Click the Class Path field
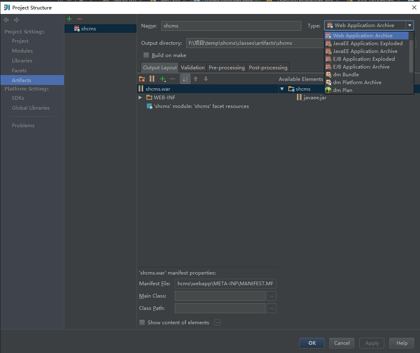The image size is (420, 353). tap(220, 308)
